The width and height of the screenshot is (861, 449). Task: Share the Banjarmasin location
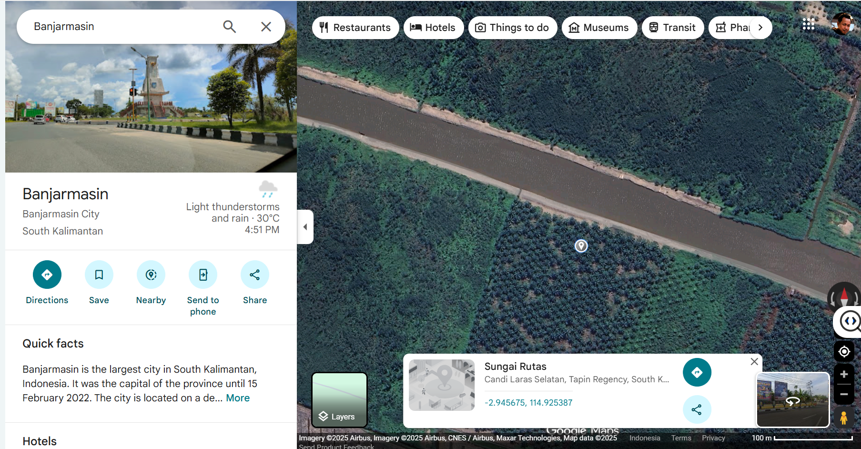(254, 275)
